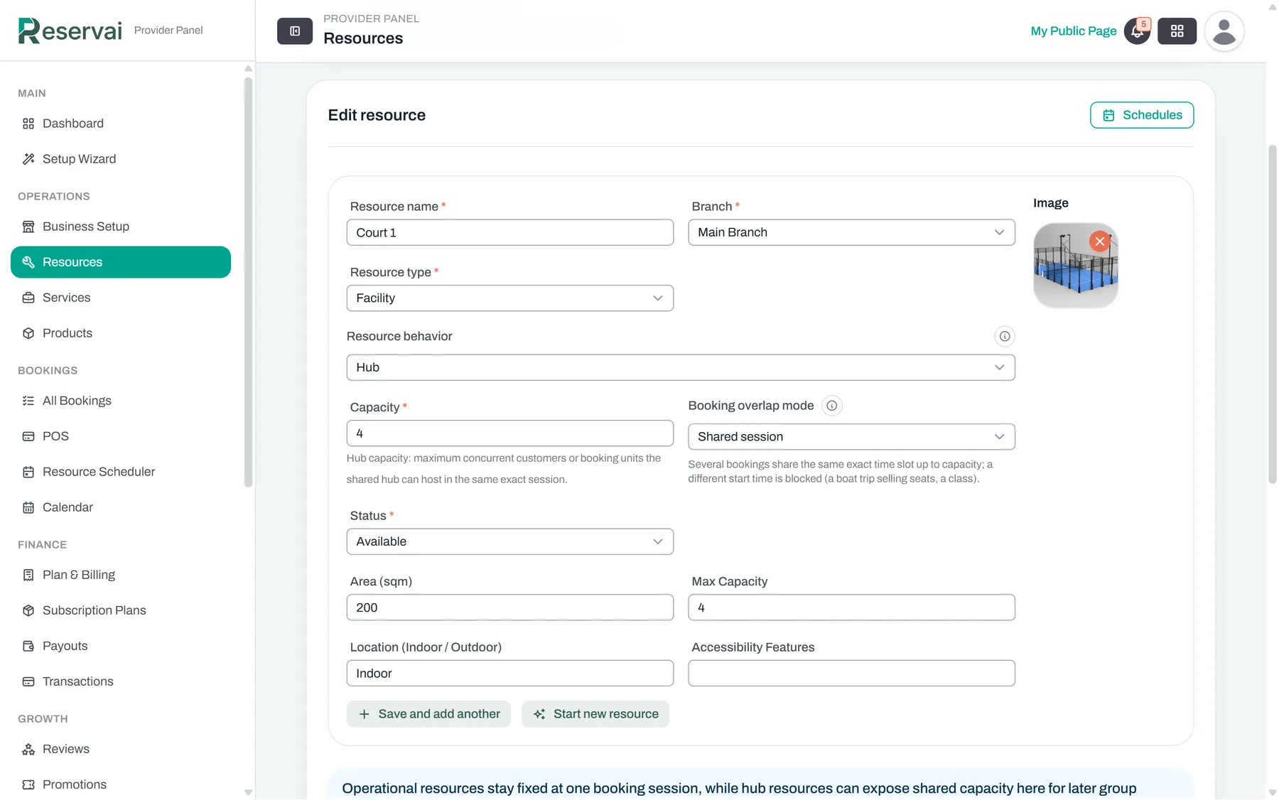
Task: Click the Reviews icon in sidebar
Action: click(28, 749)
